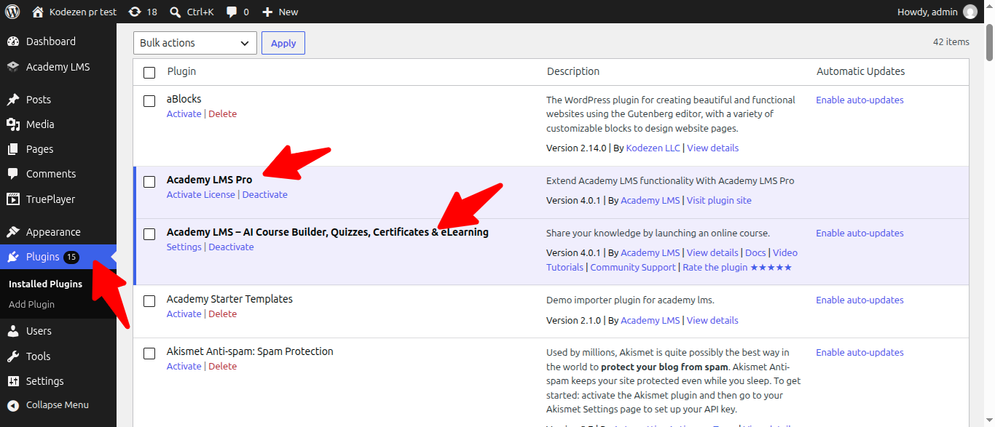Click the Posts pushpin icon
Screen dimensions: 995x427
click(13, 100)
